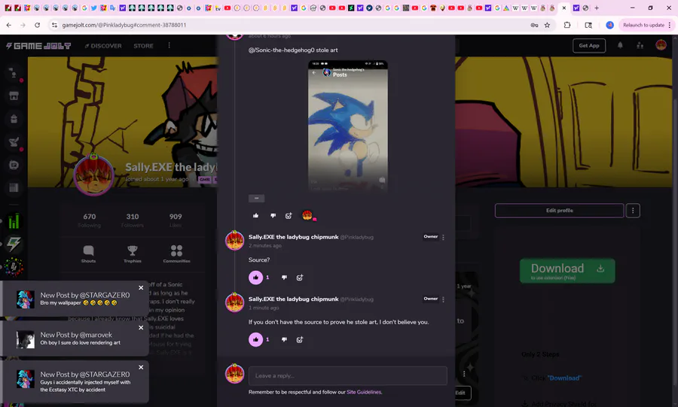Viewport: 678px width, 407px height.
Task: Open the Trophies section on profile
Action: (133, 254)
